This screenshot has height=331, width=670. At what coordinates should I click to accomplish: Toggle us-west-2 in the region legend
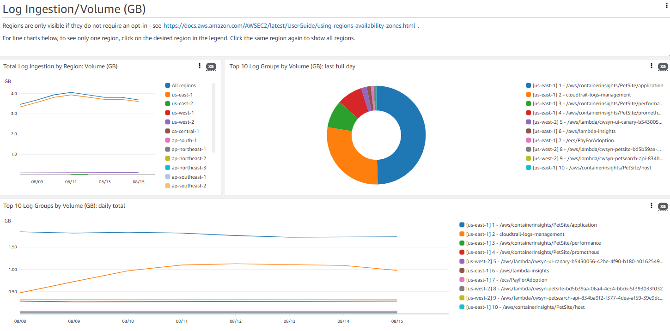coord(182,121)
